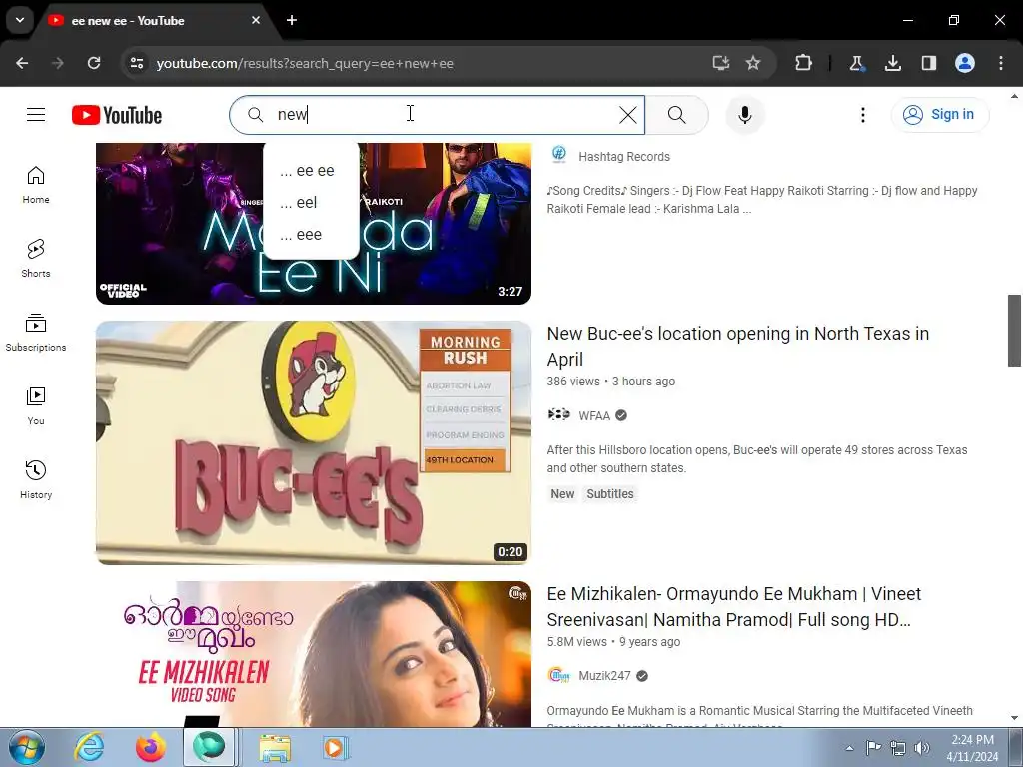Screen dimensions: 1023x767
Task: Open the WFAA channel link
Action: [594, 416]
